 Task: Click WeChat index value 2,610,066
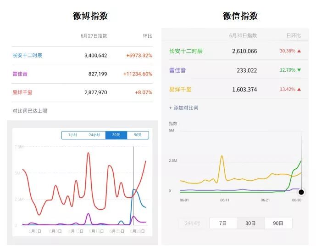tap(244, 51)
